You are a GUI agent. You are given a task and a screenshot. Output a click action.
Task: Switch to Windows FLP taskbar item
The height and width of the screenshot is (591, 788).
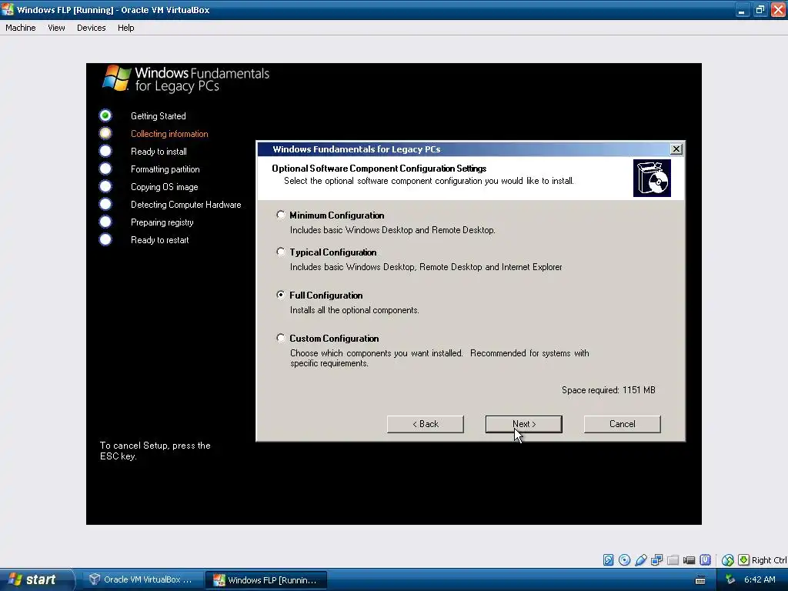tap(266, 580)
